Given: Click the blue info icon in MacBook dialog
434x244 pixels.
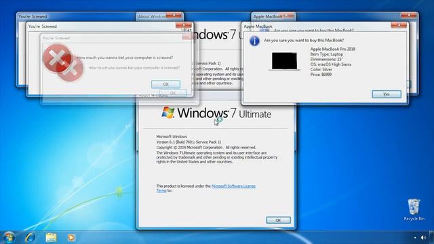Looking at the screenshot, I should tap(254, 41).
